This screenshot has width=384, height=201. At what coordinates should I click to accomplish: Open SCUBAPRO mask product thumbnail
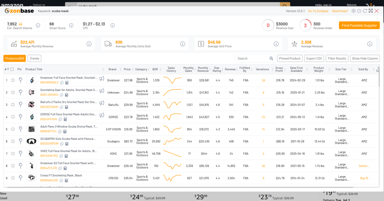31,141
